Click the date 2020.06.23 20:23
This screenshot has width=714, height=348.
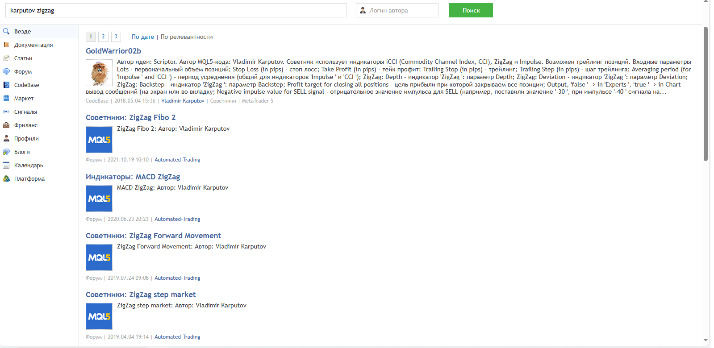click(x=128, y=219)
